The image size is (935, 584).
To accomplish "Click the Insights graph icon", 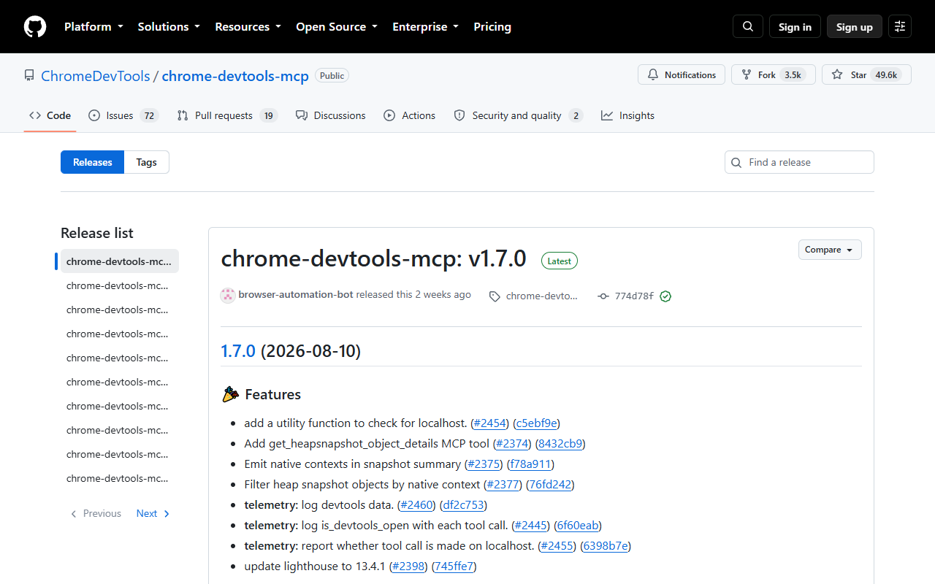I will [x=607, y=115].
